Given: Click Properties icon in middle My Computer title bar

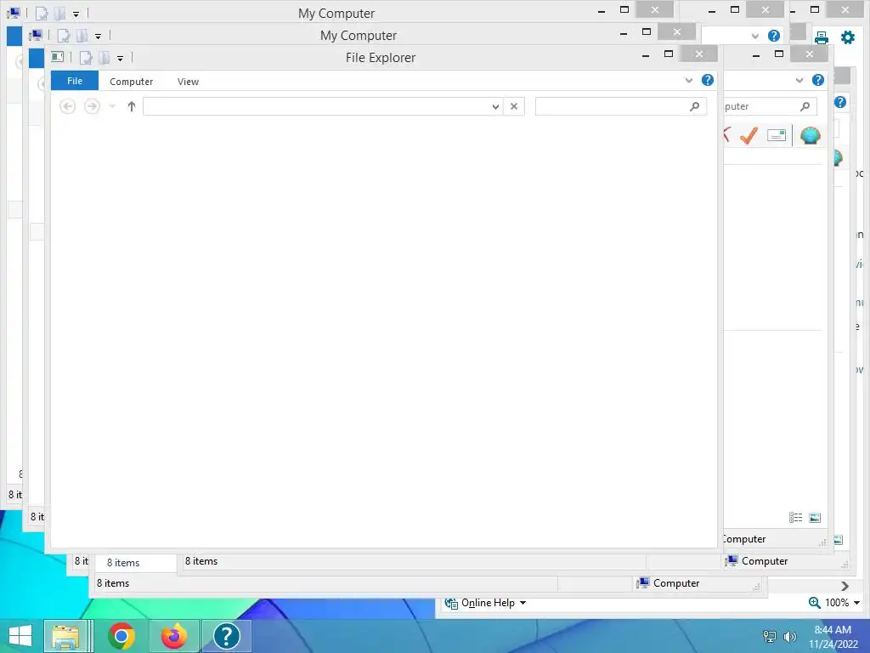Looking at the screenshot, I should 64,36.
